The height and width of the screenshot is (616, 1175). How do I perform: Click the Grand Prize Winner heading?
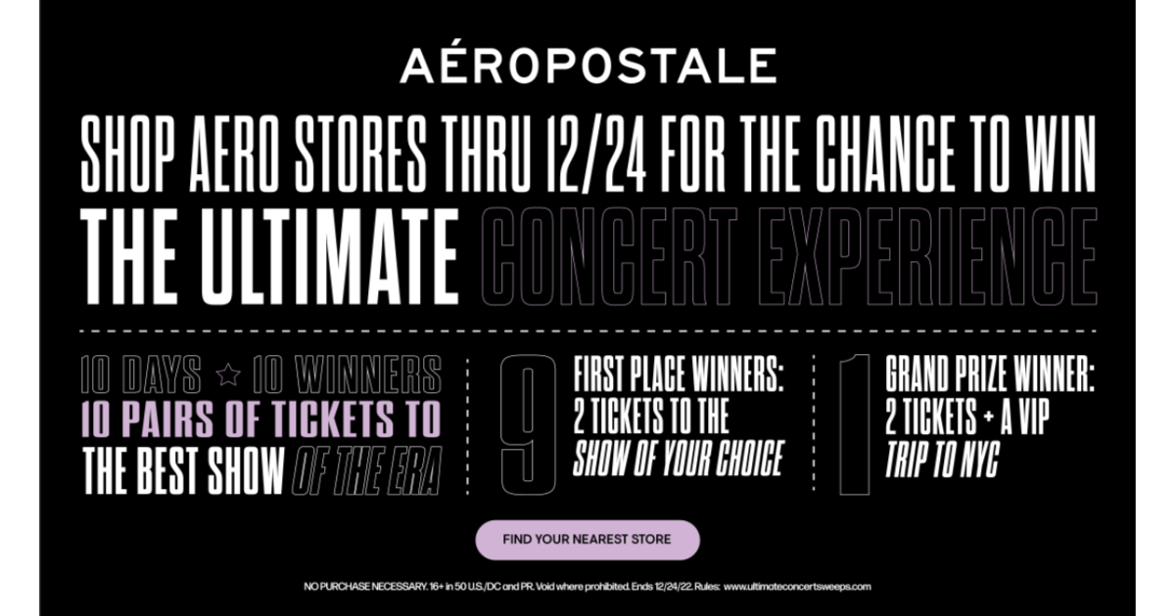pos(989,374)
